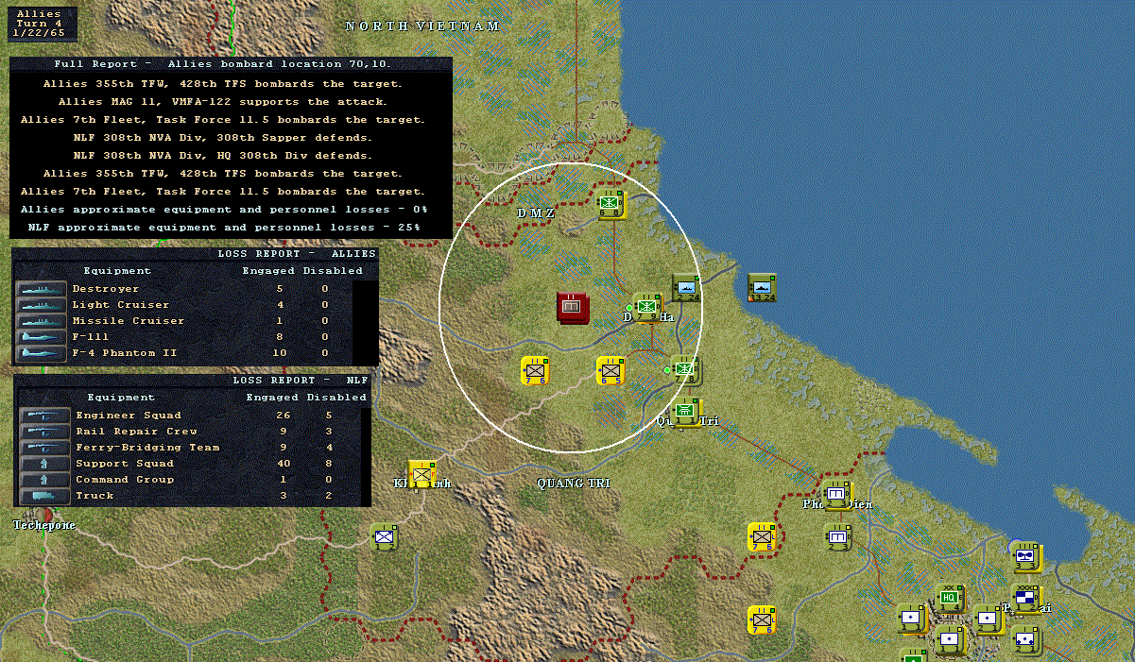The width and height of the screenshot is (1135, 662).
Task: Click the DMZ map label
Action: [535, 213]
